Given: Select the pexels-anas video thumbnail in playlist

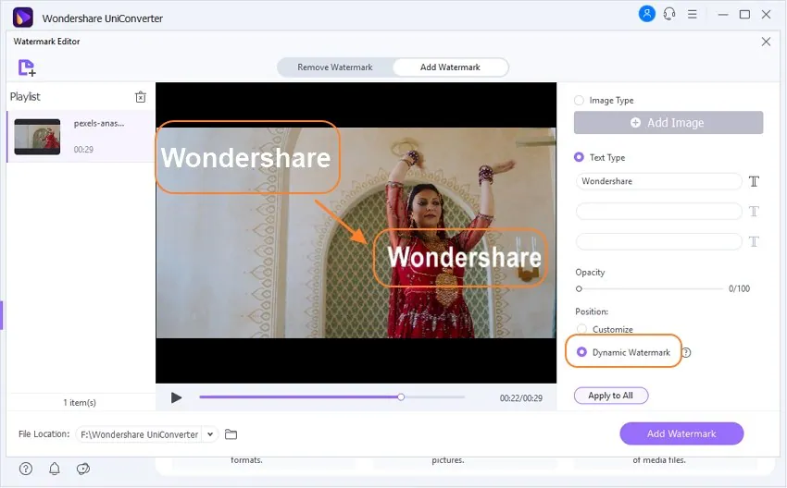Looking at the screenshot, I should coord(37,137).
